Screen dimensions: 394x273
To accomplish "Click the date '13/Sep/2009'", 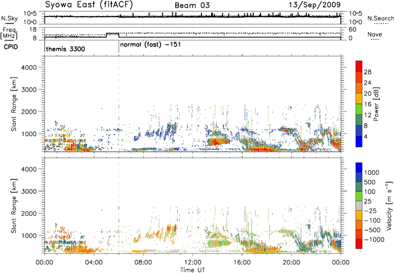I will point(314,4).
